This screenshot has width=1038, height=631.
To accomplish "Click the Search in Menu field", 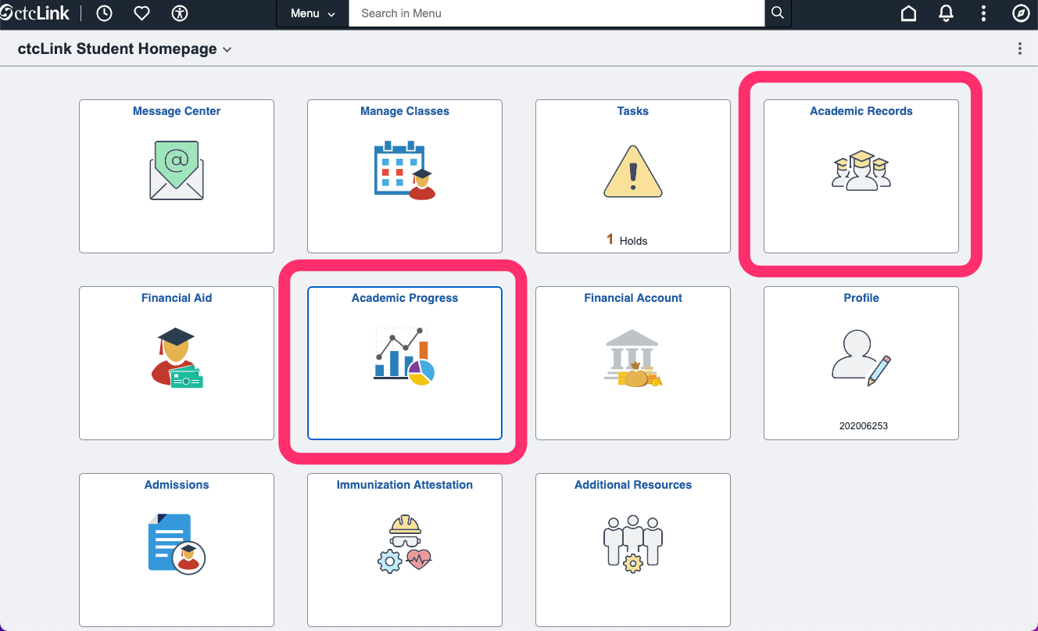I will [x=556, y=13].
